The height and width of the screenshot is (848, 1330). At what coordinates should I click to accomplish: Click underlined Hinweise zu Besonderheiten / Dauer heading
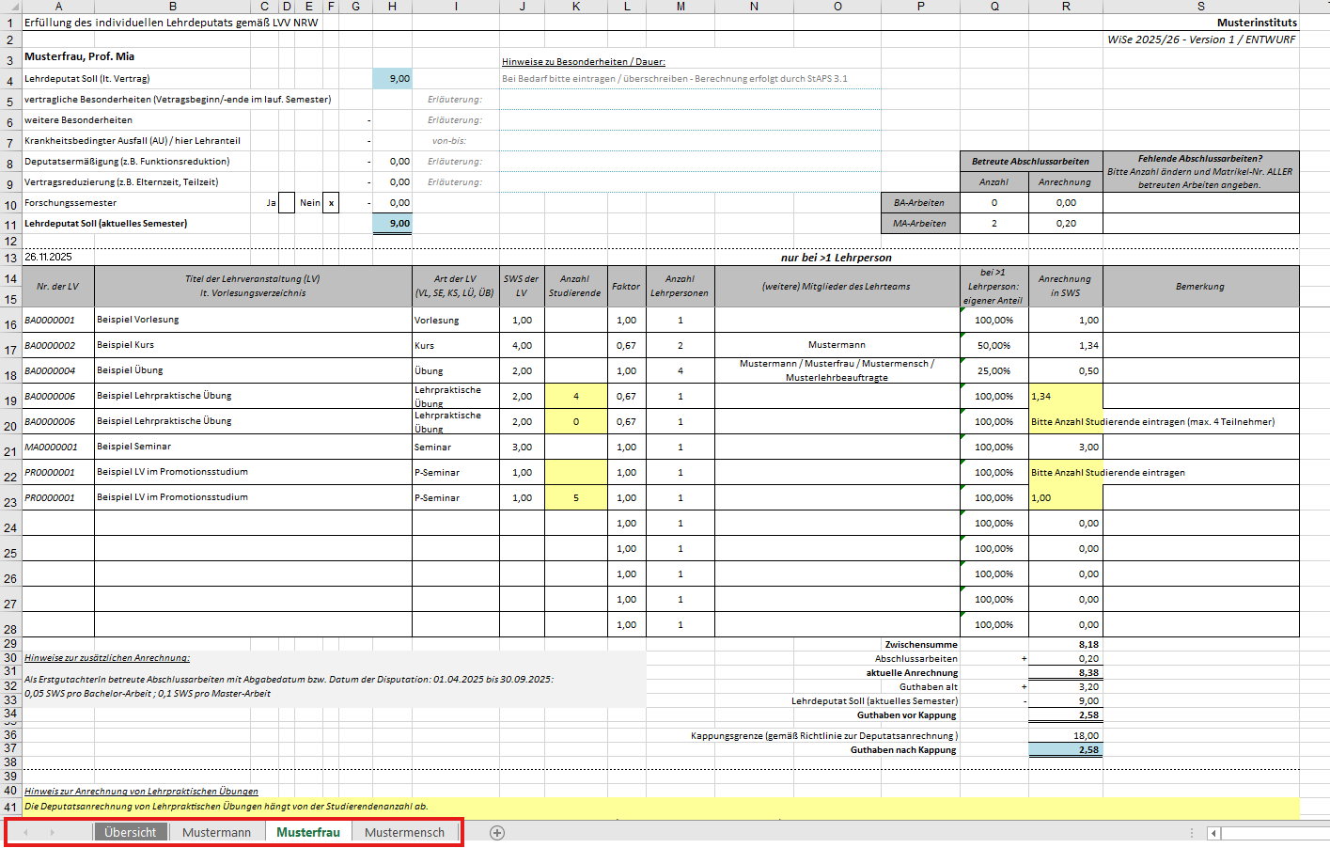click(x=583, y=62)
